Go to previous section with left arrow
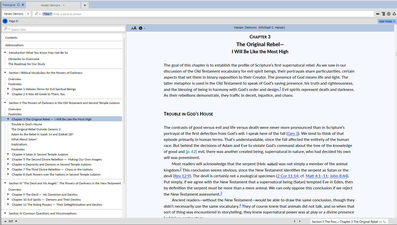This screenshot has width=397, height=225. tap(295, 221)
